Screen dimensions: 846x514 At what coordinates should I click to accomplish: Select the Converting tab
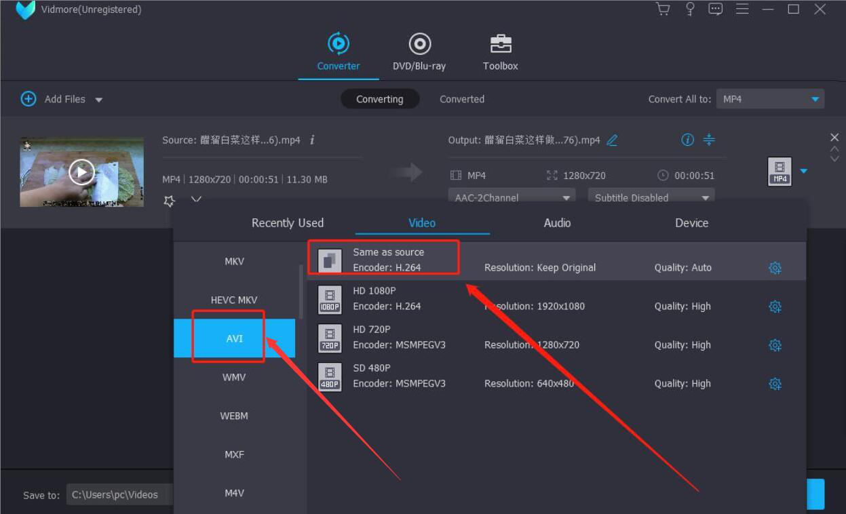coord(380,99)
